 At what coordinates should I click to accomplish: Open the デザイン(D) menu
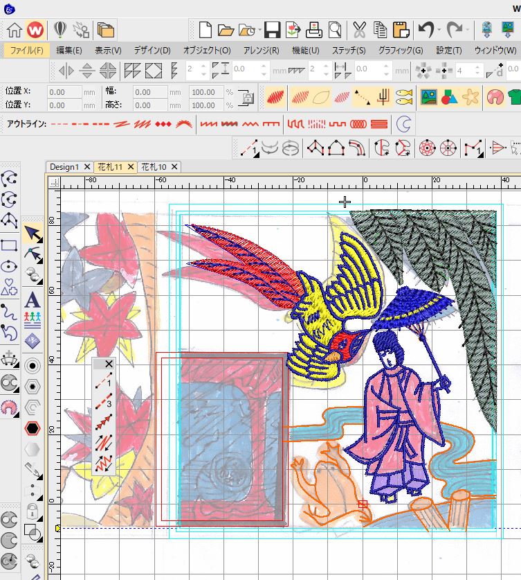tap(152, 50)
